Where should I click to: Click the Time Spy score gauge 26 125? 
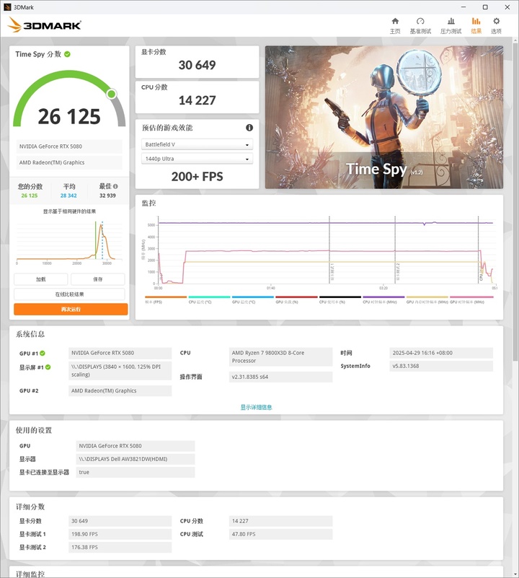click(x=69, y=100)
